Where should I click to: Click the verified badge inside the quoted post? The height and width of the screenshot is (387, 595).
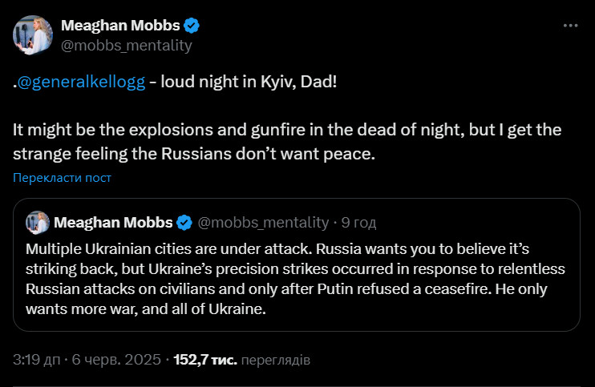(184, 222)
